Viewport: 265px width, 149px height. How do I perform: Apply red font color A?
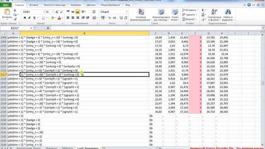[x=59, y=18]
